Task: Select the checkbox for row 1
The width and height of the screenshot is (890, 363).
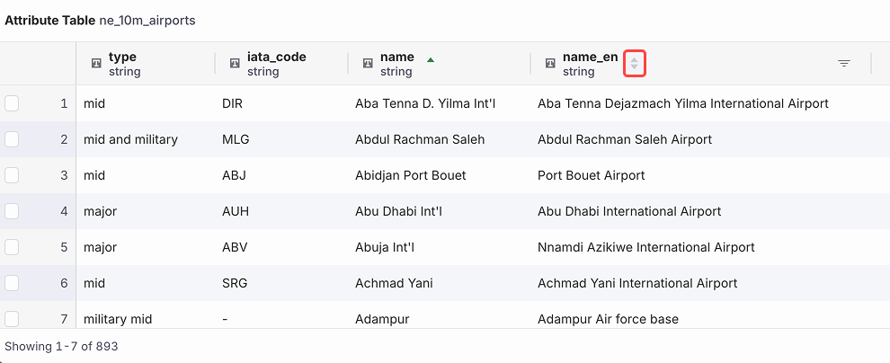Action: [12, 103]
